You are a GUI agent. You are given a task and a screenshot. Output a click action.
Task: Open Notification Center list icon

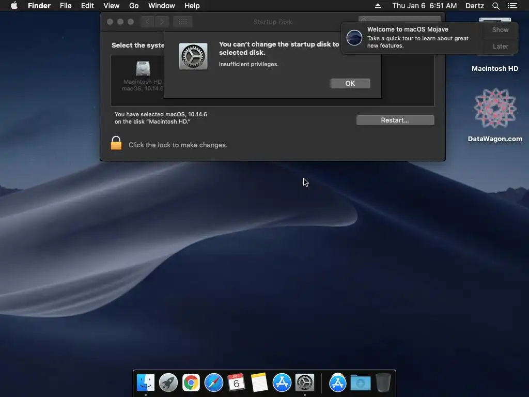click(512, 6)
